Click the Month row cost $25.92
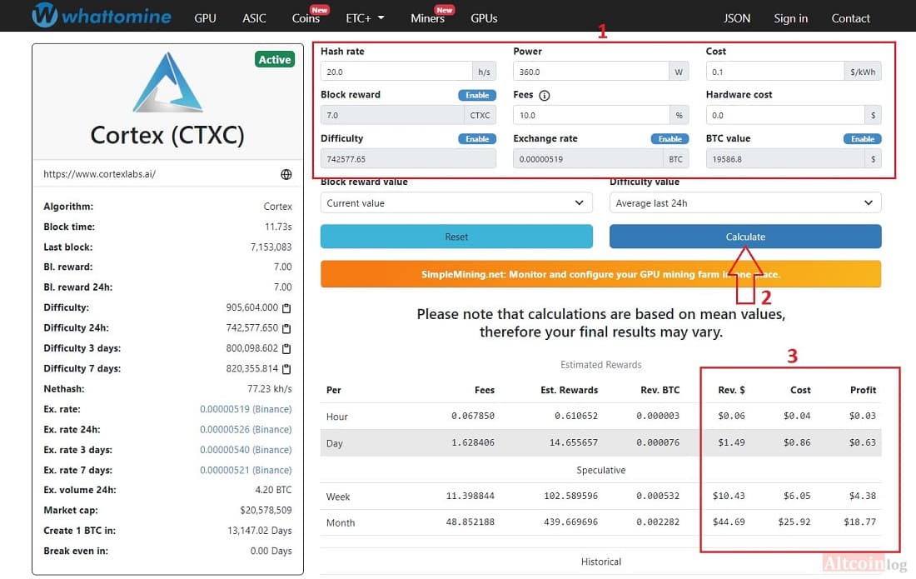Screen dimensions: 916x579 [x=794, y=522]
